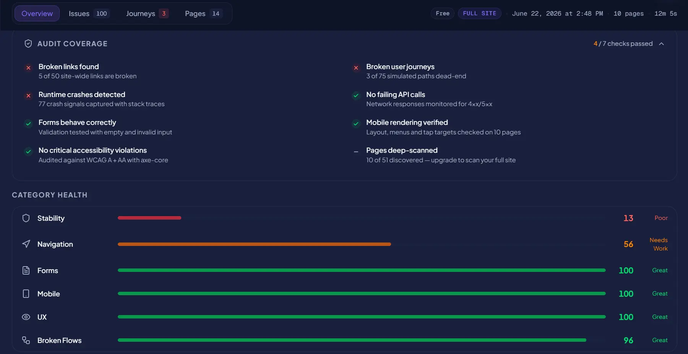Click '5 of 50 site-wide links are broken'
The height and width of the screenshot is (354, 688).
(x=88, y=76)
